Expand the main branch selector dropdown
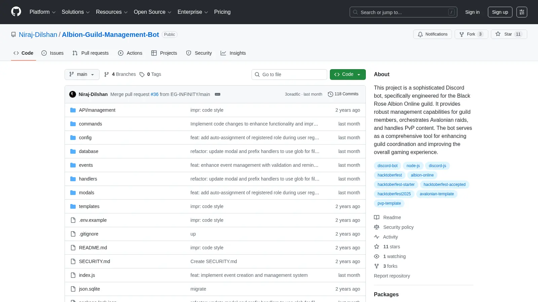The image size is (538, 302). pos(82,74)
